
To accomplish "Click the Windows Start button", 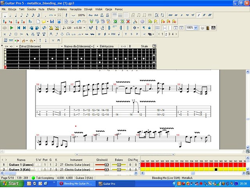I will pyautogui.click(x=11, y=184).
